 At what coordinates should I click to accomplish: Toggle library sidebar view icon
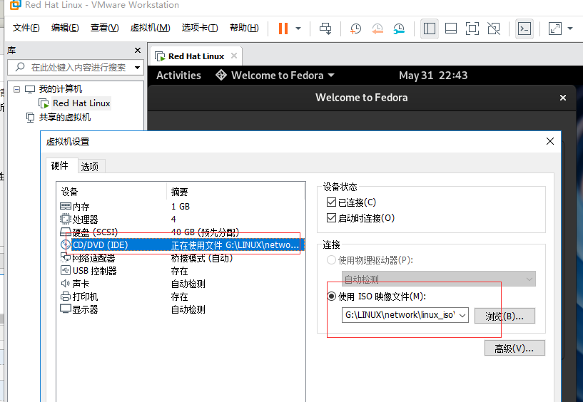(x=430, y=29)
